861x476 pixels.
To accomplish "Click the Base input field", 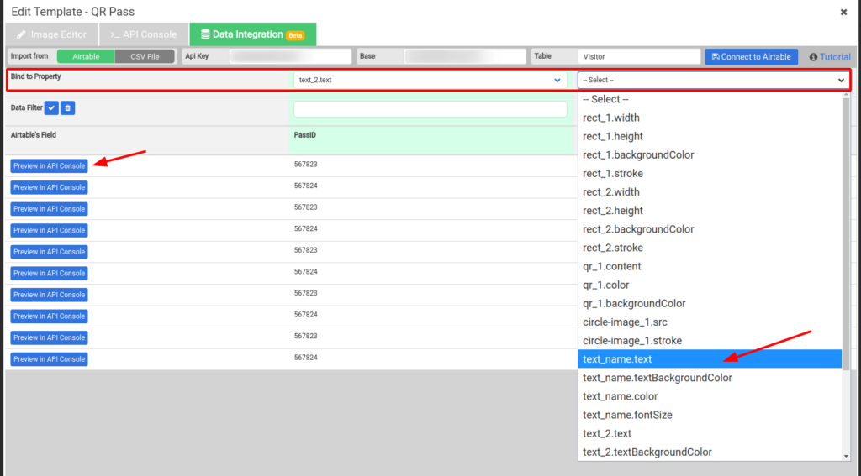I will (464, 56).
